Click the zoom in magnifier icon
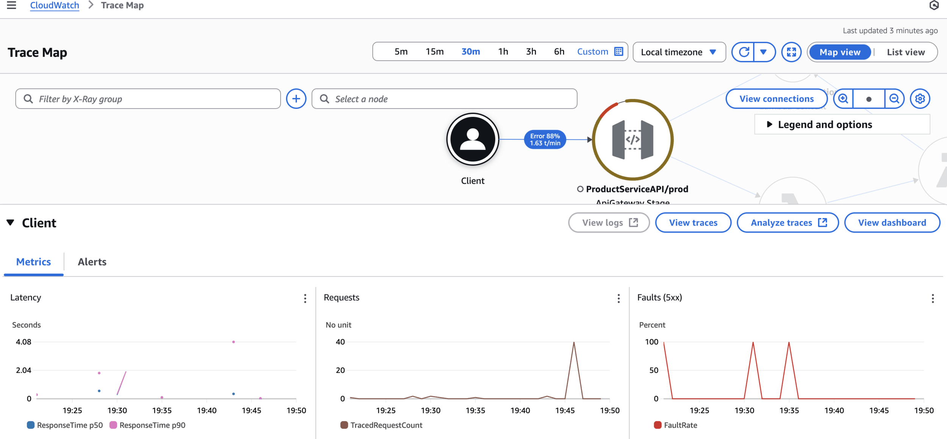 click(x=843, y=99)
